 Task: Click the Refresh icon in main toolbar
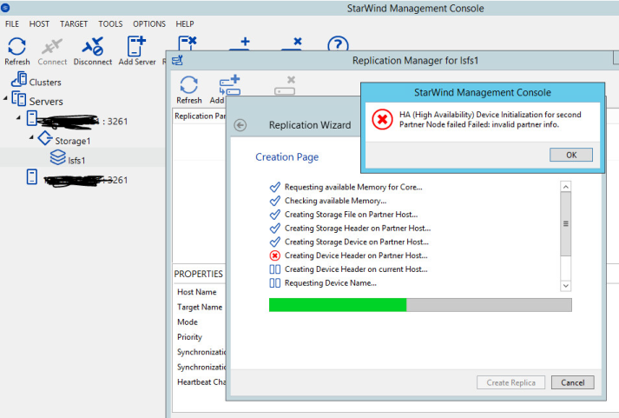17,47
